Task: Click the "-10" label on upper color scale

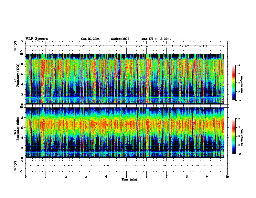Action: (x=239, y=101)
